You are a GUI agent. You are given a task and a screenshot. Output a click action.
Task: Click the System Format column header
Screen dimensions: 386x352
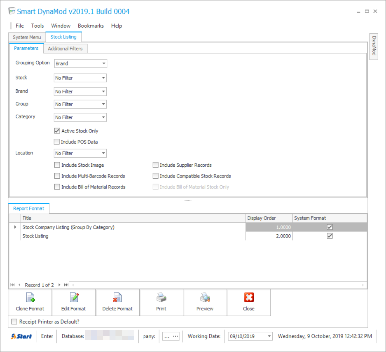coord(330,218)
